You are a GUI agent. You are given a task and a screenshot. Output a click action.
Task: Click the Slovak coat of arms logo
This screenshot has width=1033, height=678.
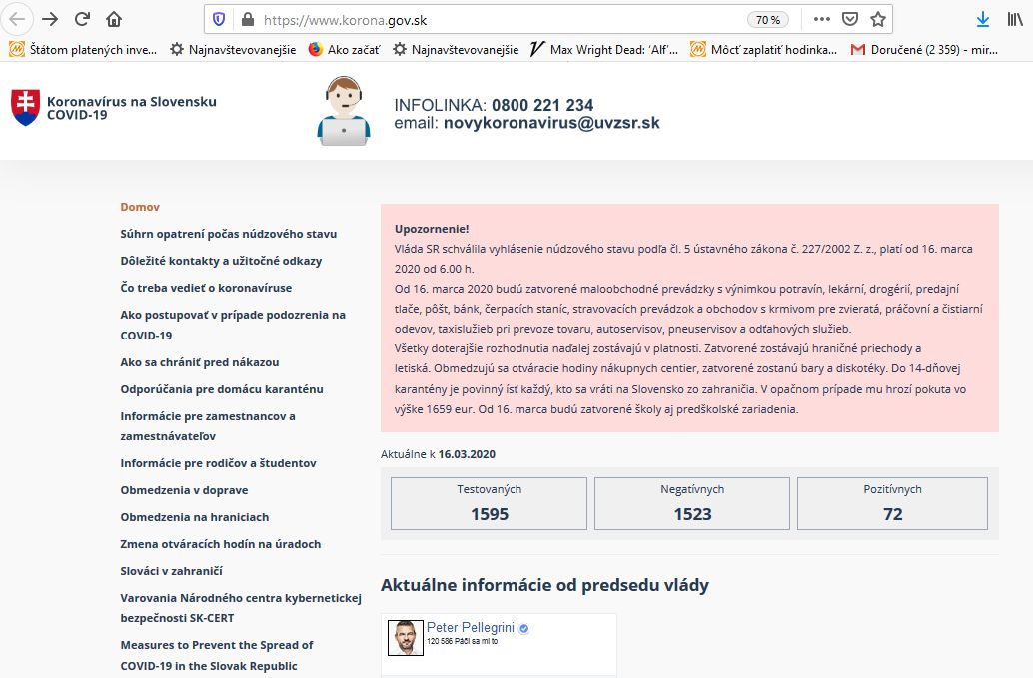coord(25,108)
